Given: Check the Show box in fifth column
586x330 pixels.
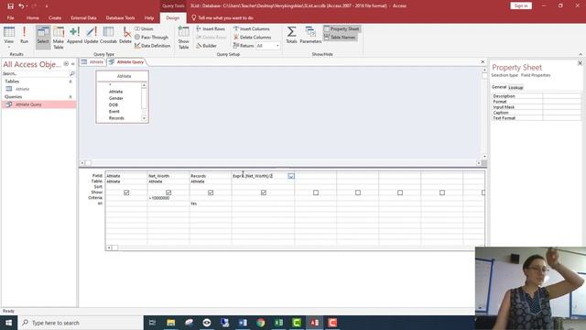Looking at the screenshot, I should 316,192.
